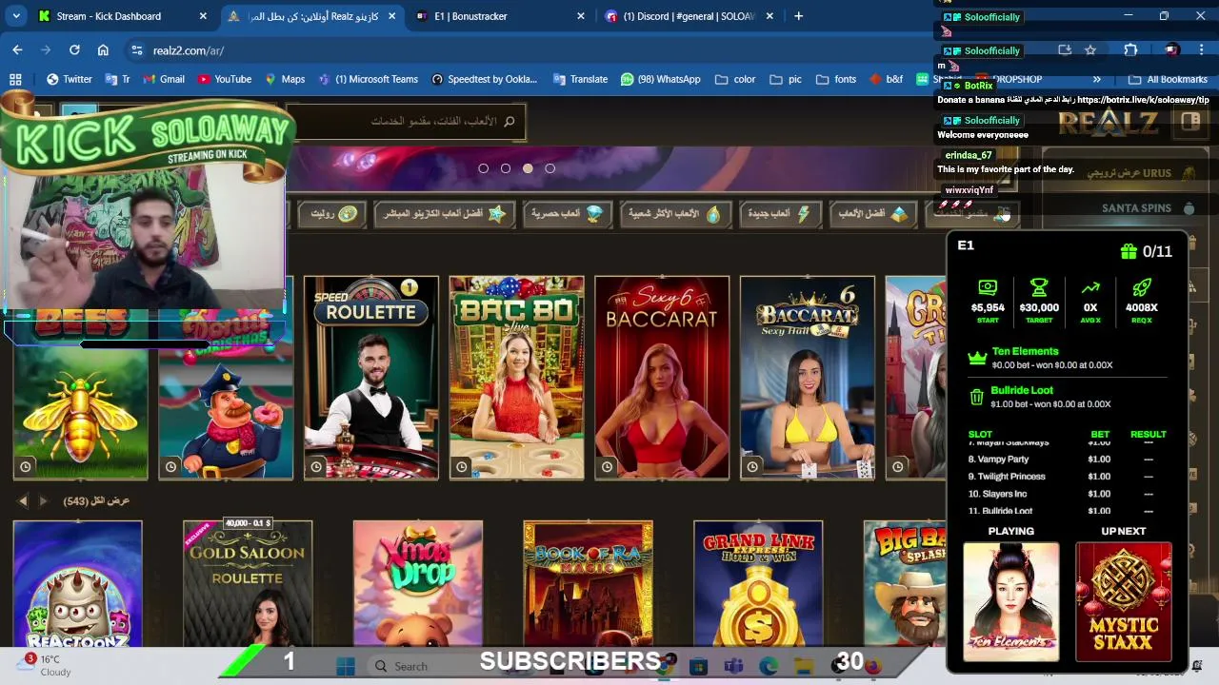Viewport: 1219px width, 685px height.
Task: Select the exclusive games diamond category
Action: (568, 214)
